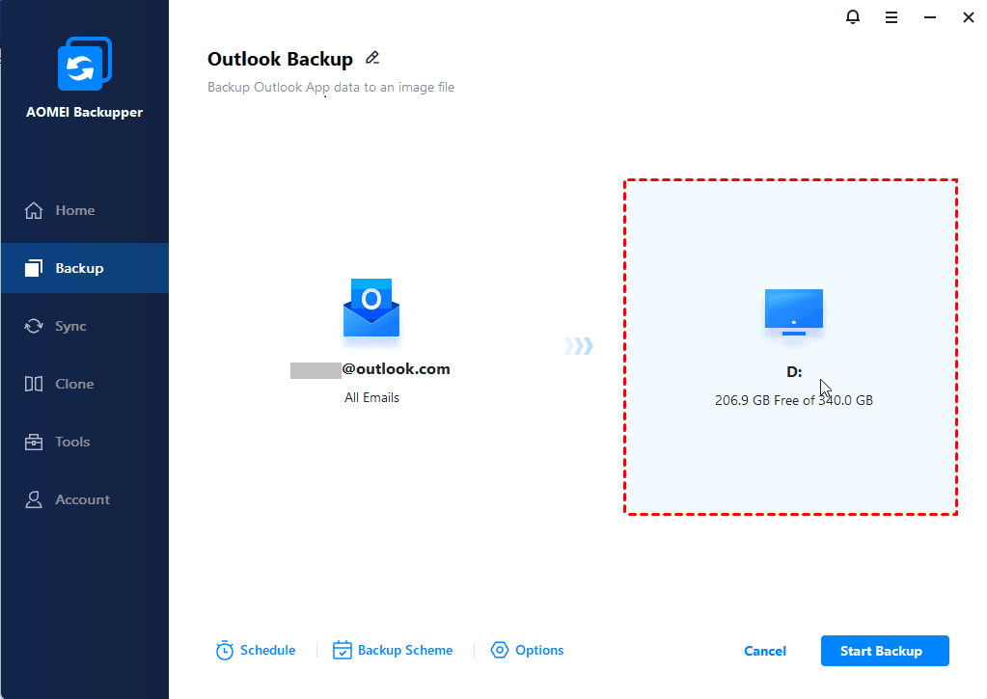Minimize the AOMEI Backupper window
Image resolution: width=987 pixels, height=699 pixels.
pos(930,17)
